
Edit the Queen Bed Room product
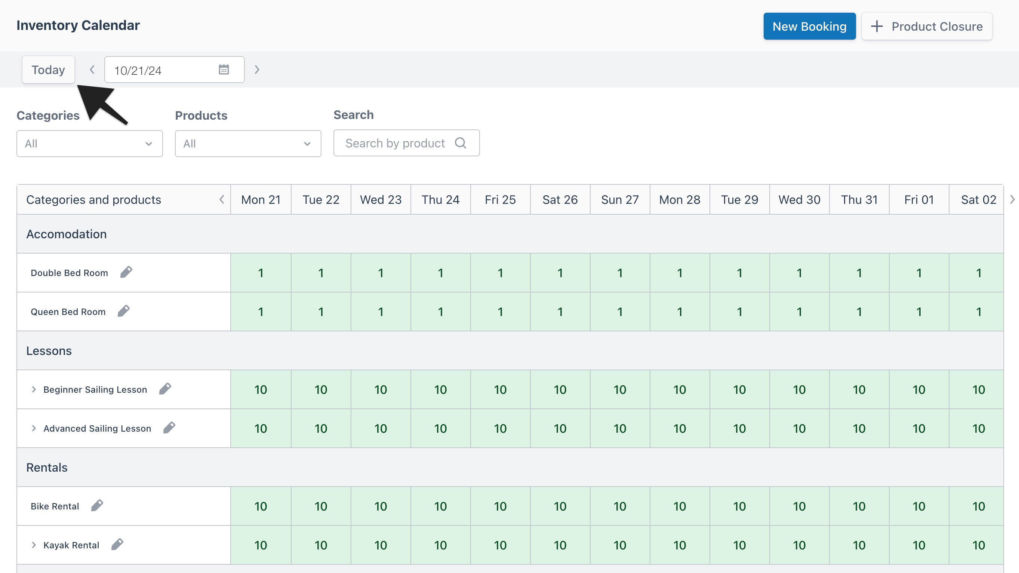tap(123, 311)
